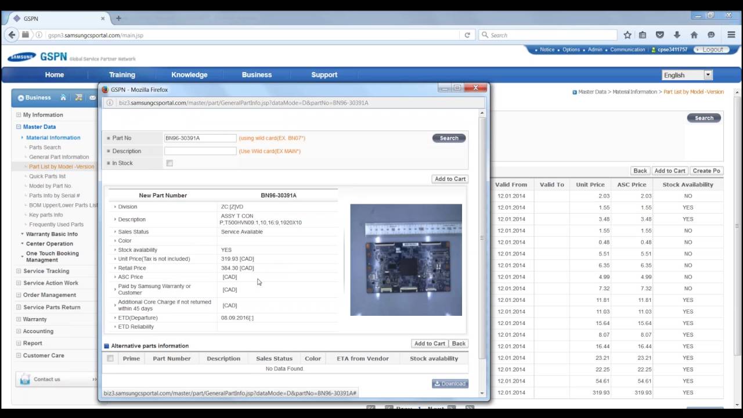
Task: Open Parts Search in sidebar
Action: [x=45, y=147]
